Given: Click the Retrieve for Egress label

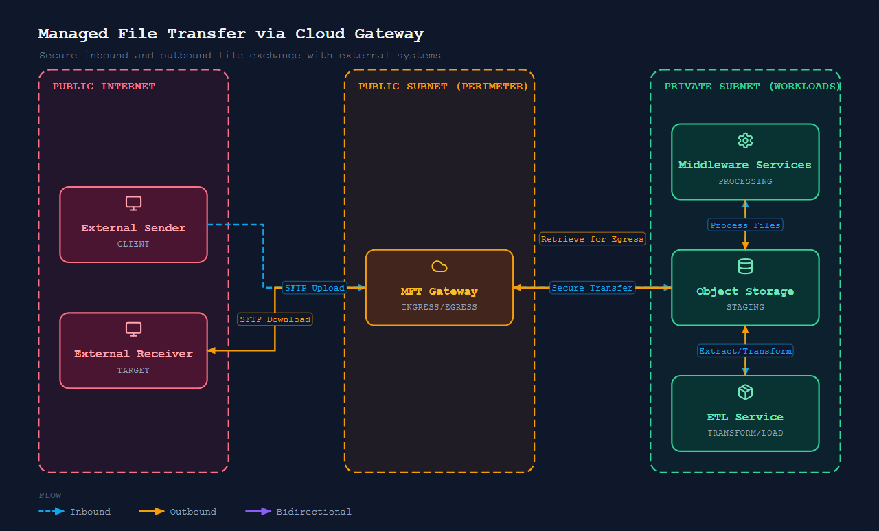Looking at the screenshot, I should click(593, 239).
